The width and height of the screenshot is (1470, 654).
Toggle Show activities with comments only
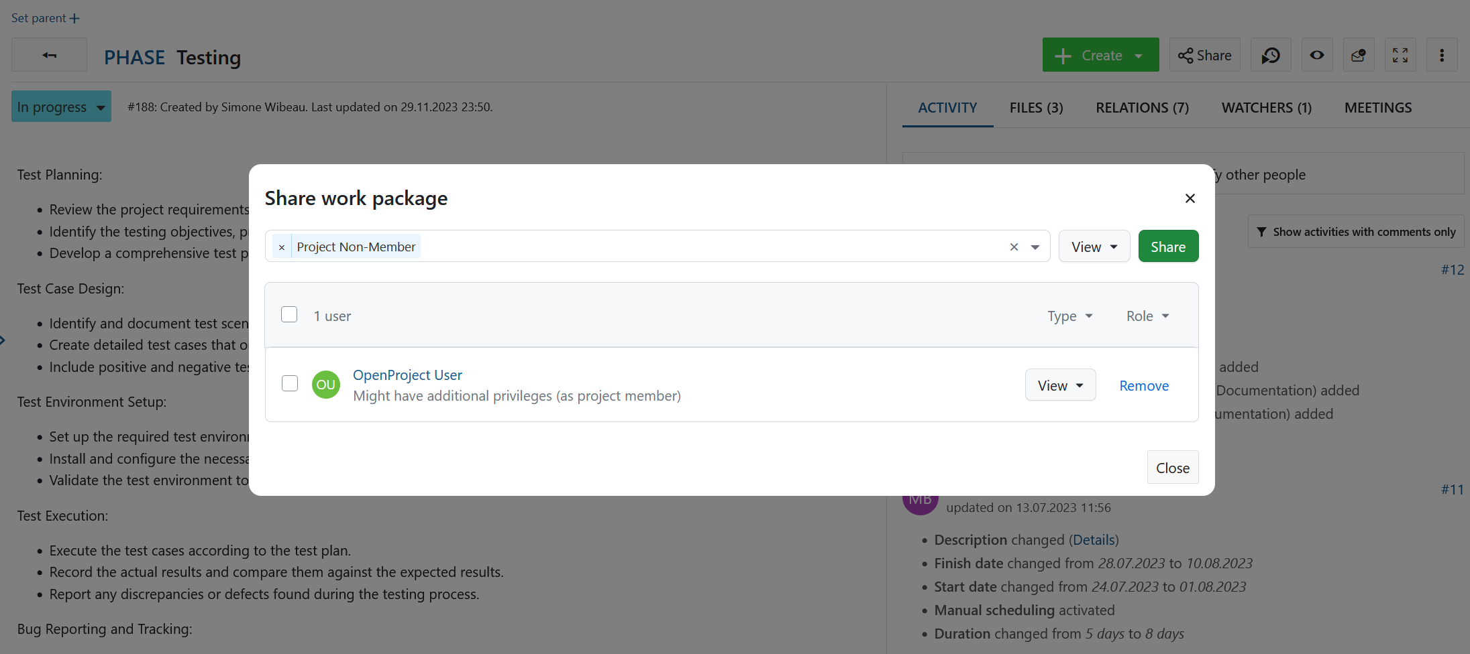1356,232
